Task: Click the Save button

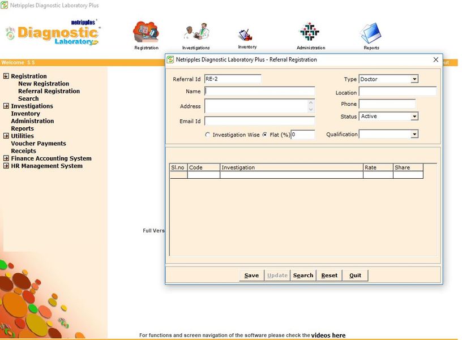Action: click(x=251, y=276)
